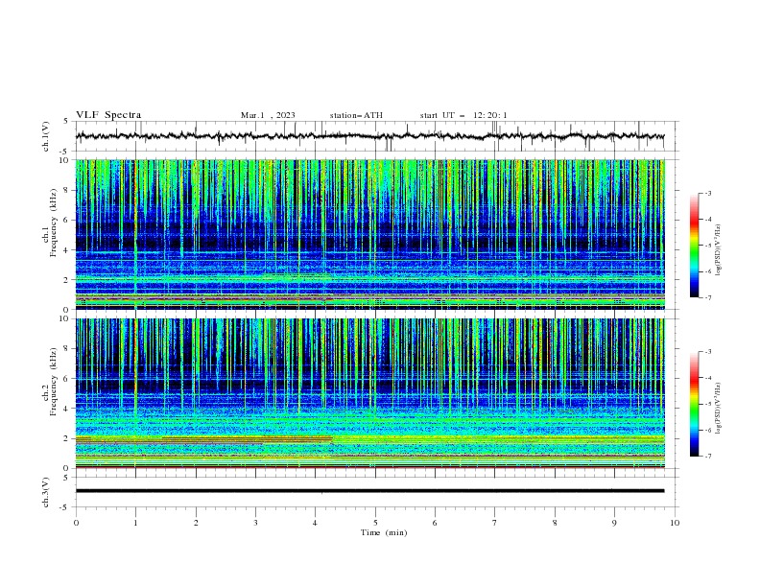Click the '-7' value on ch.2 colorbar
Screen dimensions: 760x587
click(x=707, y=456)
